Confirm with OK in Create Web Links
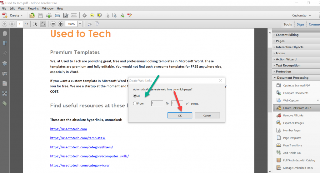This screenshot has width=320, height=173. point(180,116)
